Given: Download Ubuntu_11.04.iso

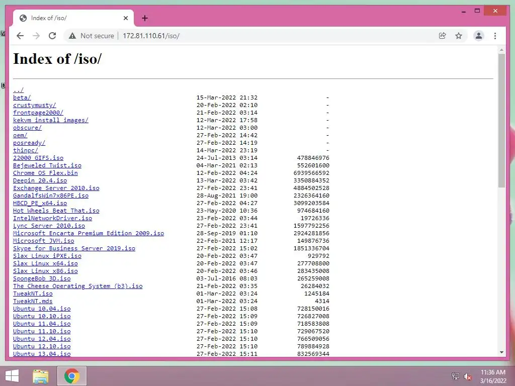Looking at the screenshot, I should [42, 324].
